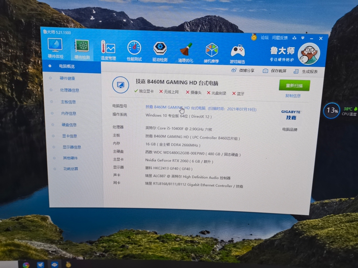Click the WDC WDS480G2G0B disk text

(193, 153)
